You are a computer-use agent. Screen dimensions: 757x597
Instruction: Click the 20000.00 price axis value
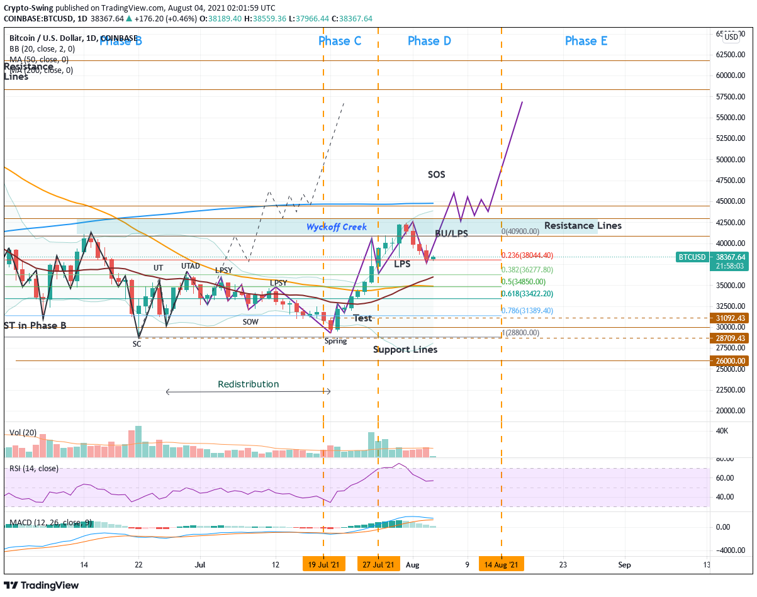[731, 411]
